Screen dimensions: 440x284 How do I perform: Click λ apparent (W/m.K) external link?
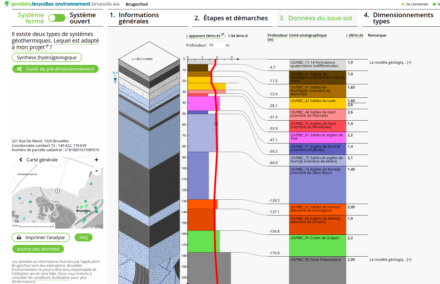tap(205, 36)
